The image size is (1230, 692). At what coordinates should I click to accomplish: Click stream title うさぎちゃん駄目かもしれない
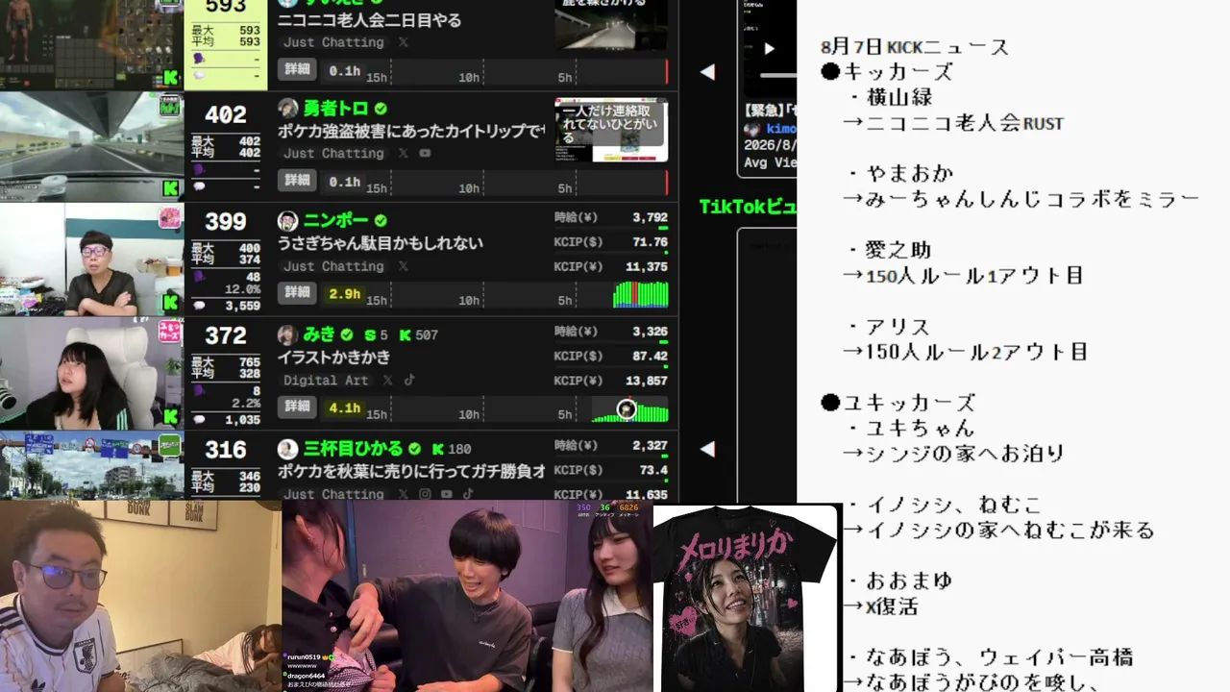(381, 243)
